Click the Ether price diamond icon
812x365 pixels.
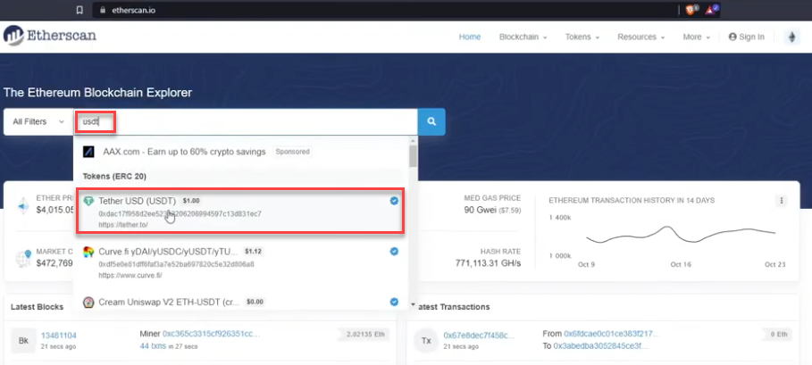[x=23, y=204]
